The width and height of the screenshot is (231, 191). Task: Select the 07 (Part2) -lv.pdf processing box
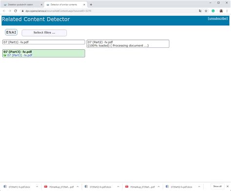[x=128, y=44]
